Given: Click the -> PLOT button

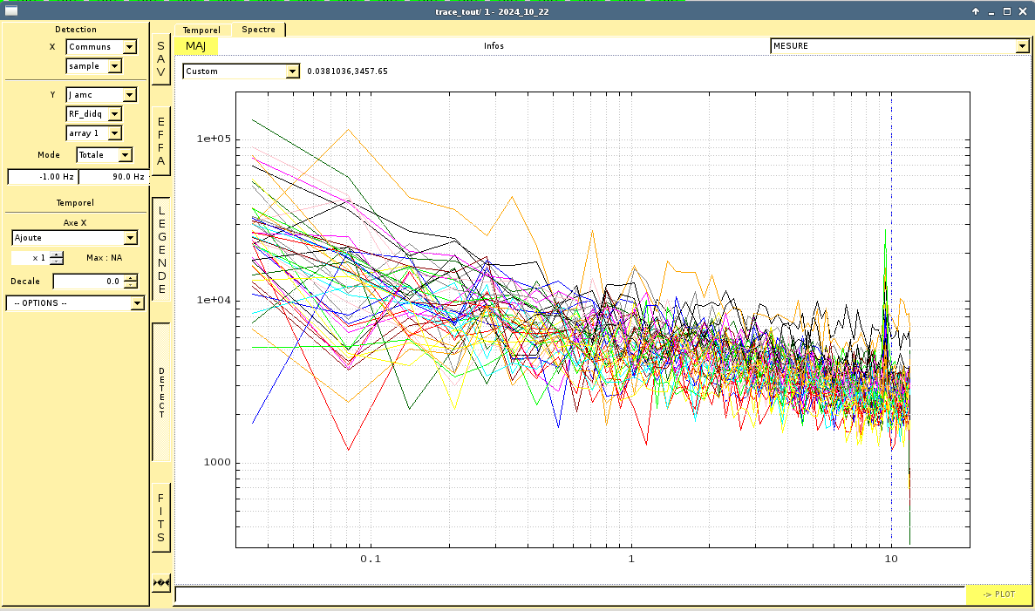Looking at the screenshot, I should (x=998, y=594).
